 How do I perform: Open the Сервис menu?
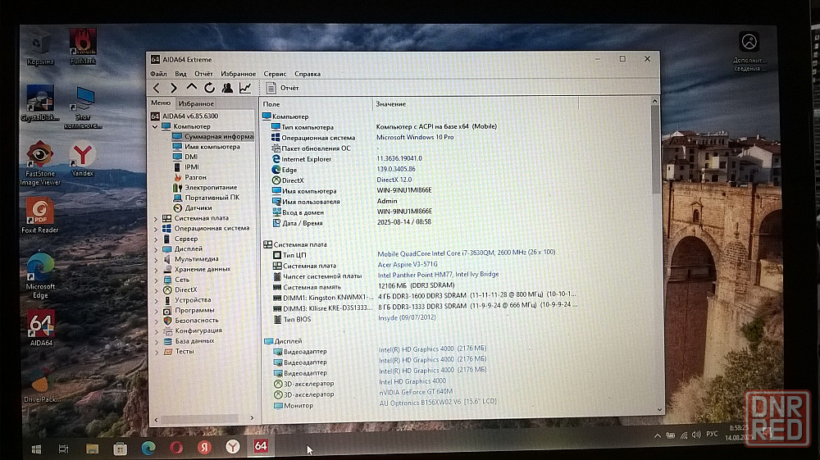[275, 74]
